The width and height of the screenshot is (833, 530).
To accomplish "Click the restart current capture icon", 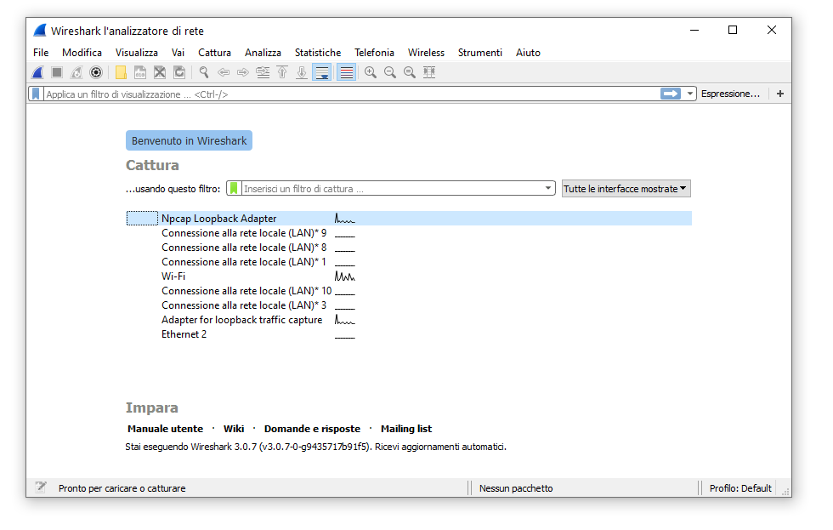I will [76, 72].
